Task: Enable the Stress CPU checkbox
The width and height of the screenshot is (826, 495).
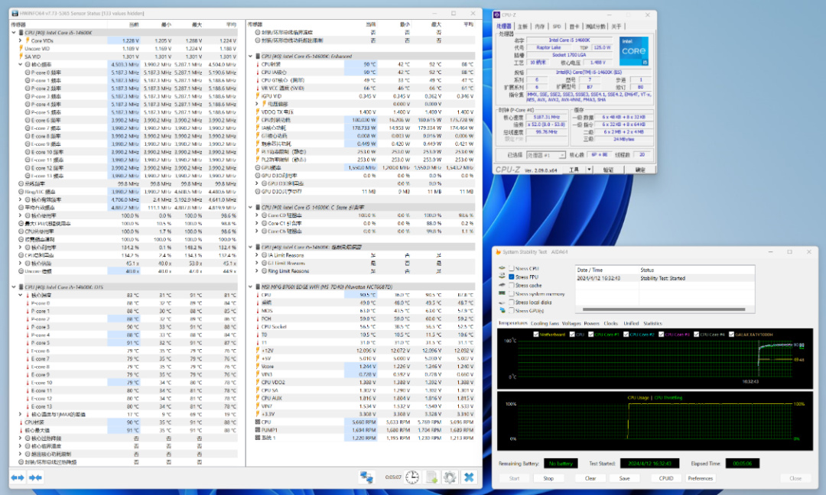Action: click(x=512, y=268)
